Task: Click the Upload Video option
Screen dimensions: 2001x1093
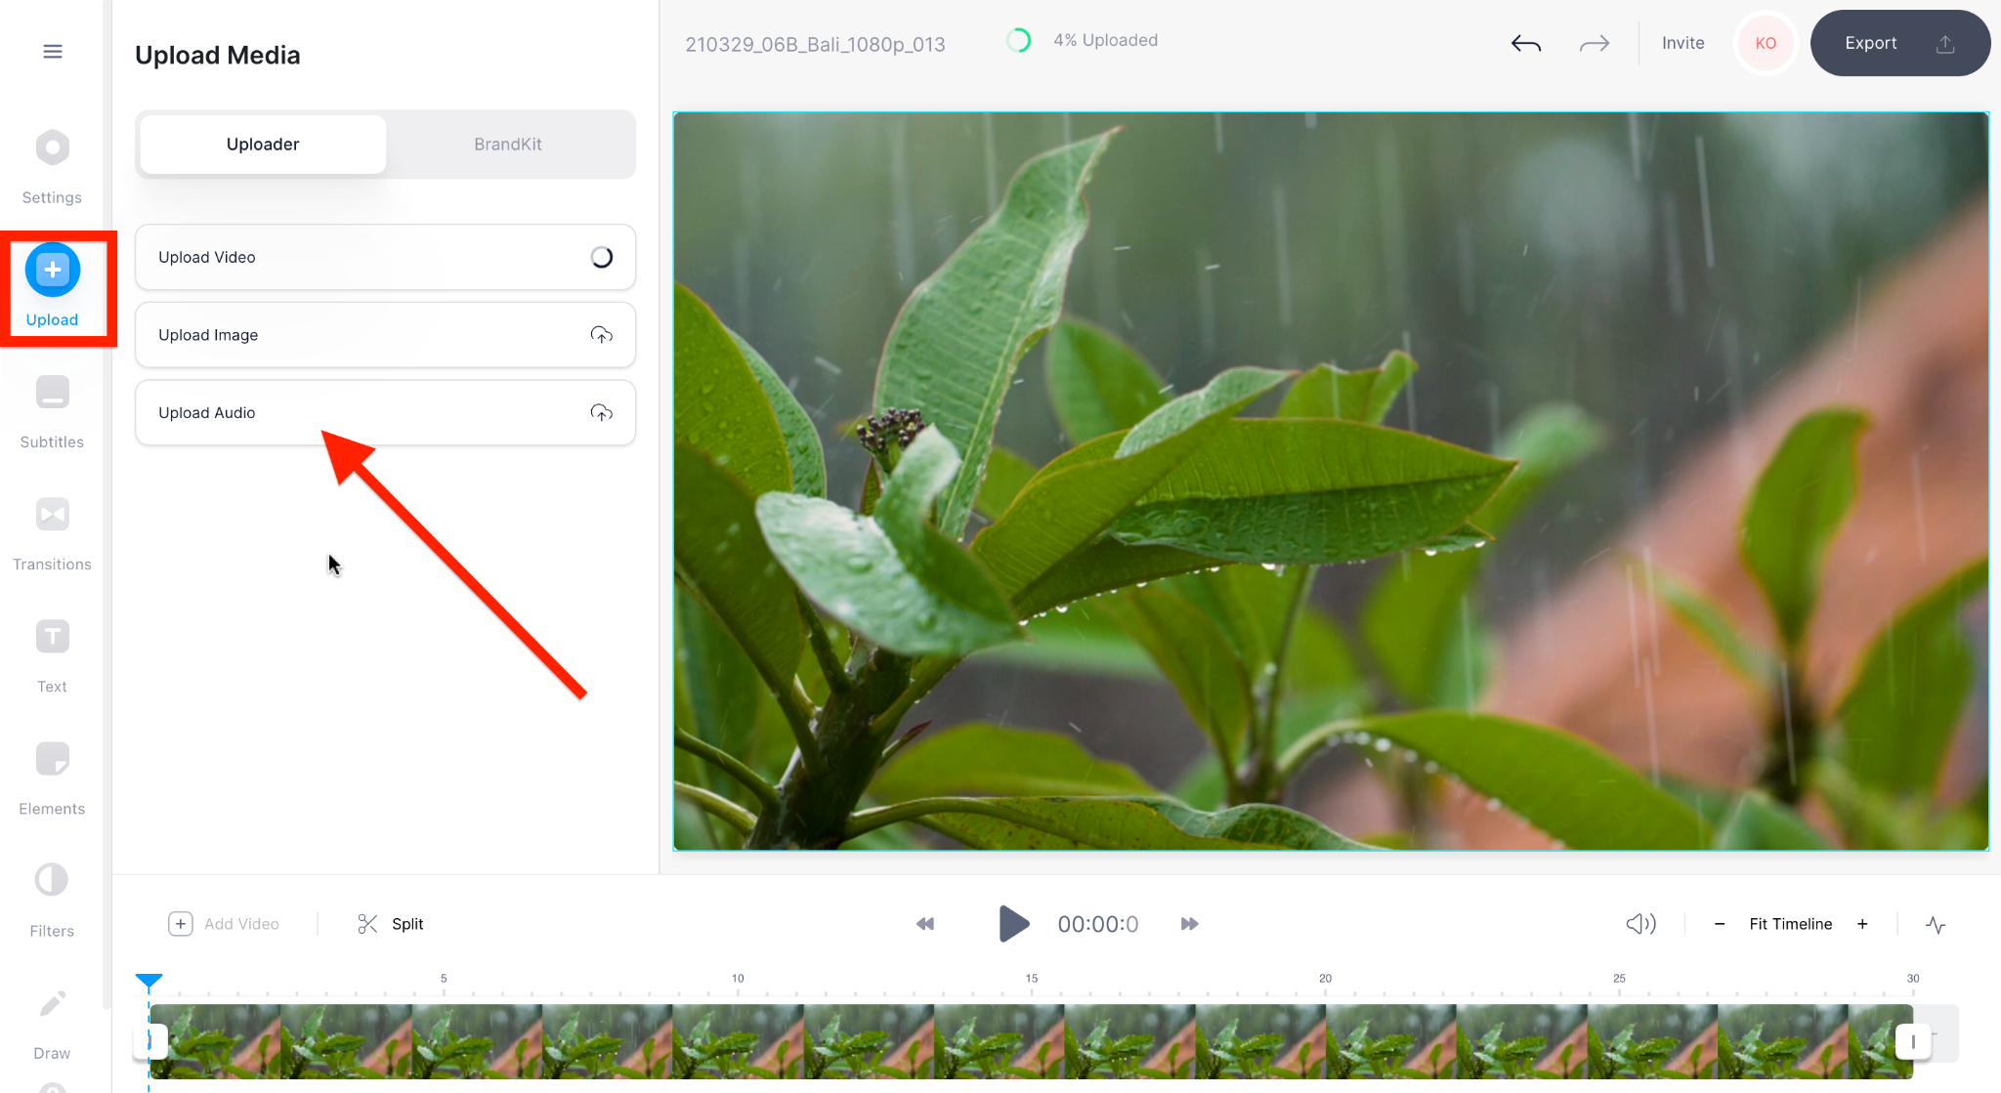Action: (385, 257)
